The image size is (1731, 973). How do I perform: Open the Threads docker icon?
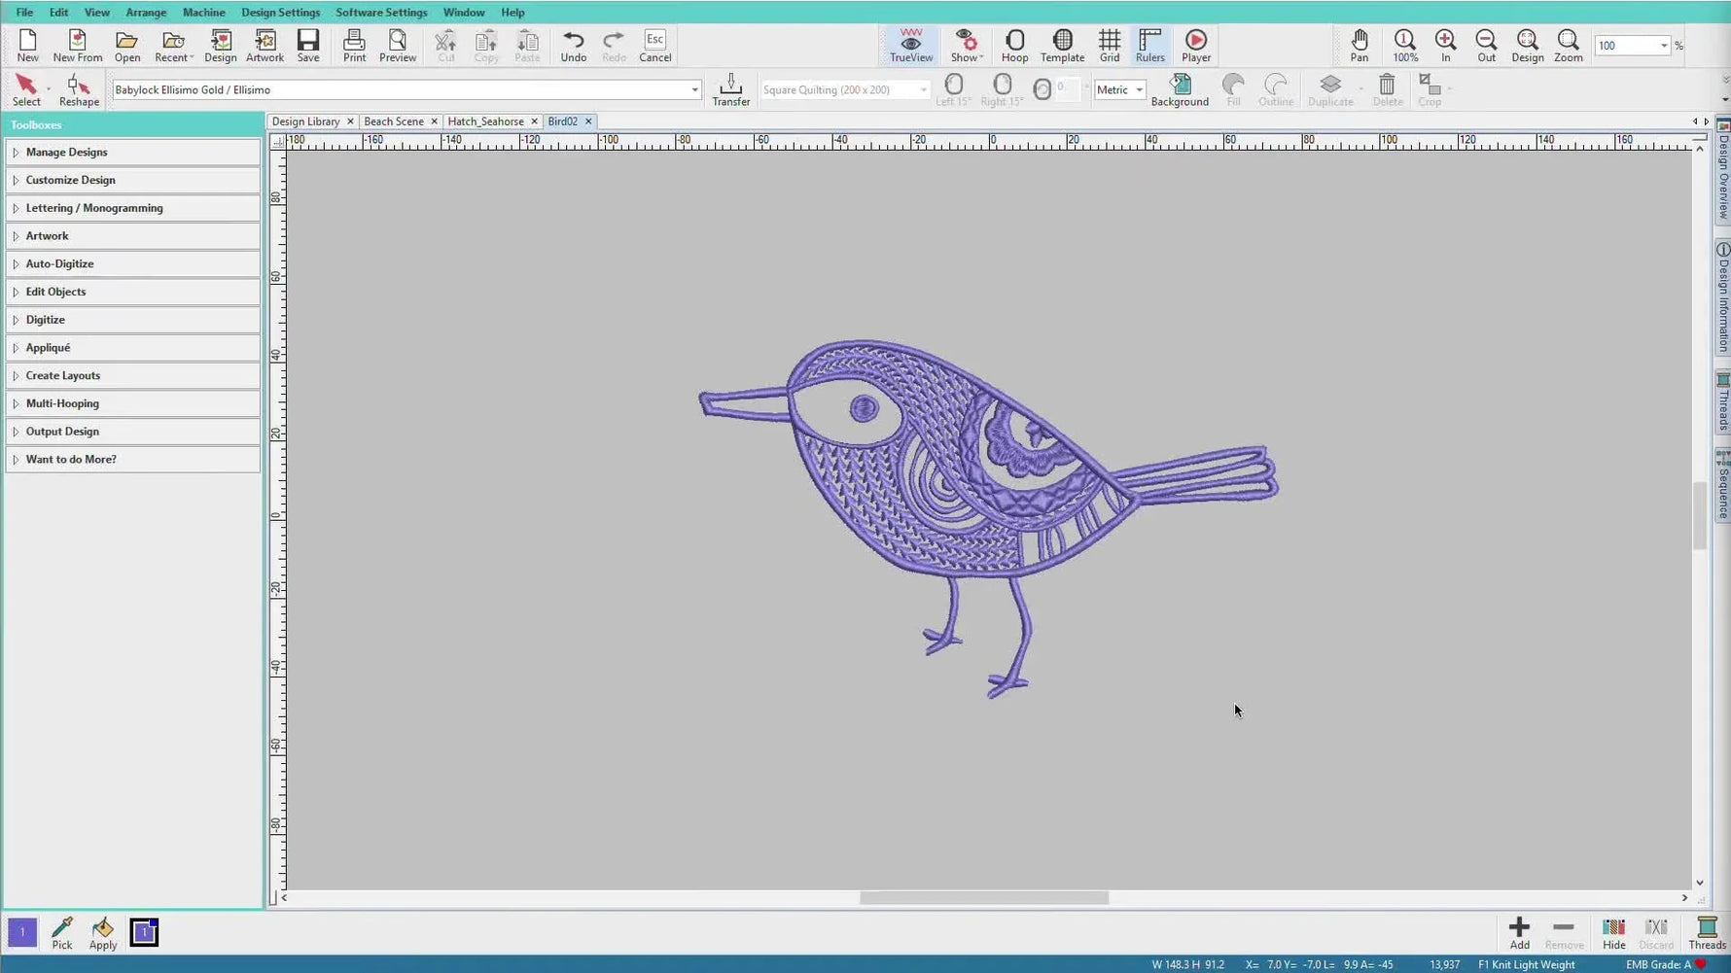1707,932
